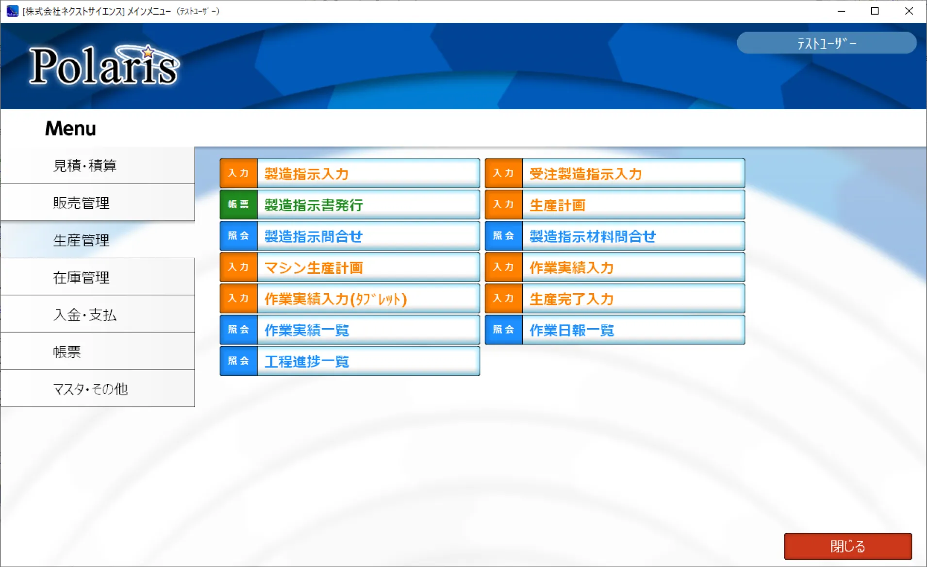The height and width of the screenshot is (567, 927).
Task: Click the 入力 tag beside 生産計画
Action: coord(503,205)
